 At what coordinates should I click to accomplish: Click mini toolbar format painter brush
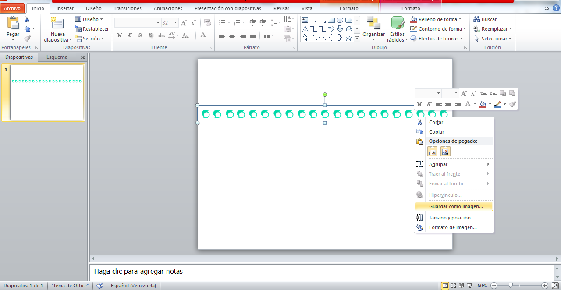point(512,104)
